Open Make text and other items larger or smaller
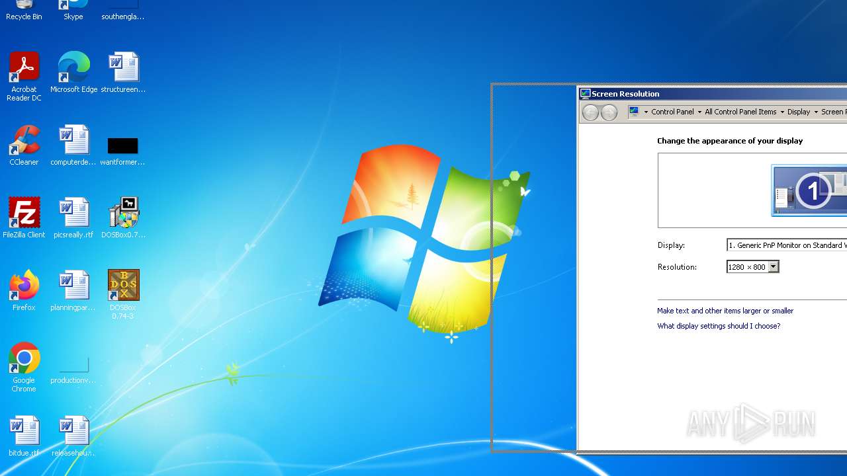This screenshot has height=476, width=847. 725,311
